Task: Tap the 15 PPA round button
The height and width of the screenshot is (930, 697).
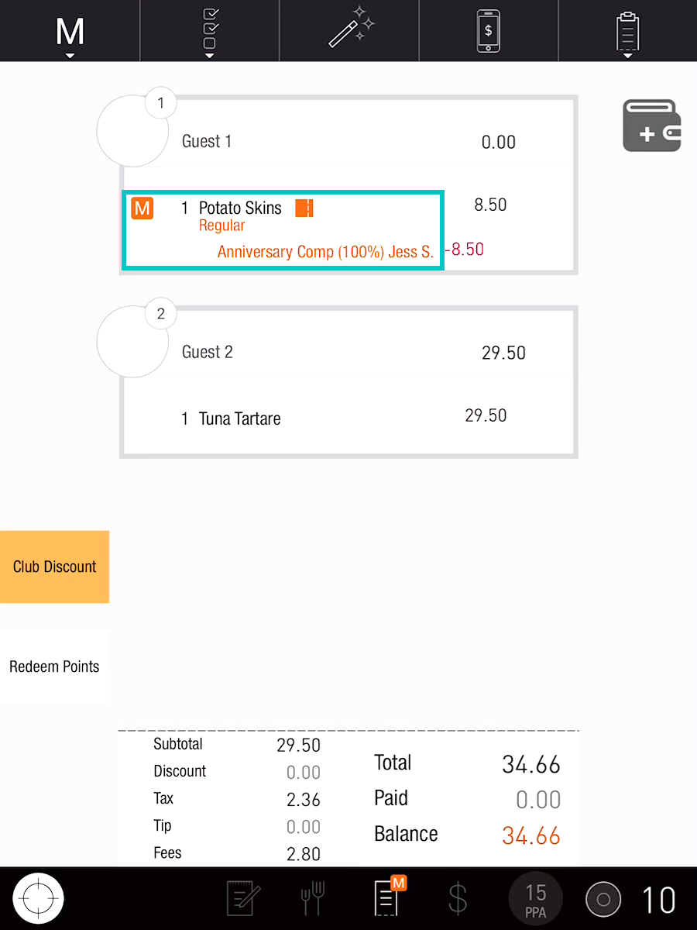Action: point(536,899)
